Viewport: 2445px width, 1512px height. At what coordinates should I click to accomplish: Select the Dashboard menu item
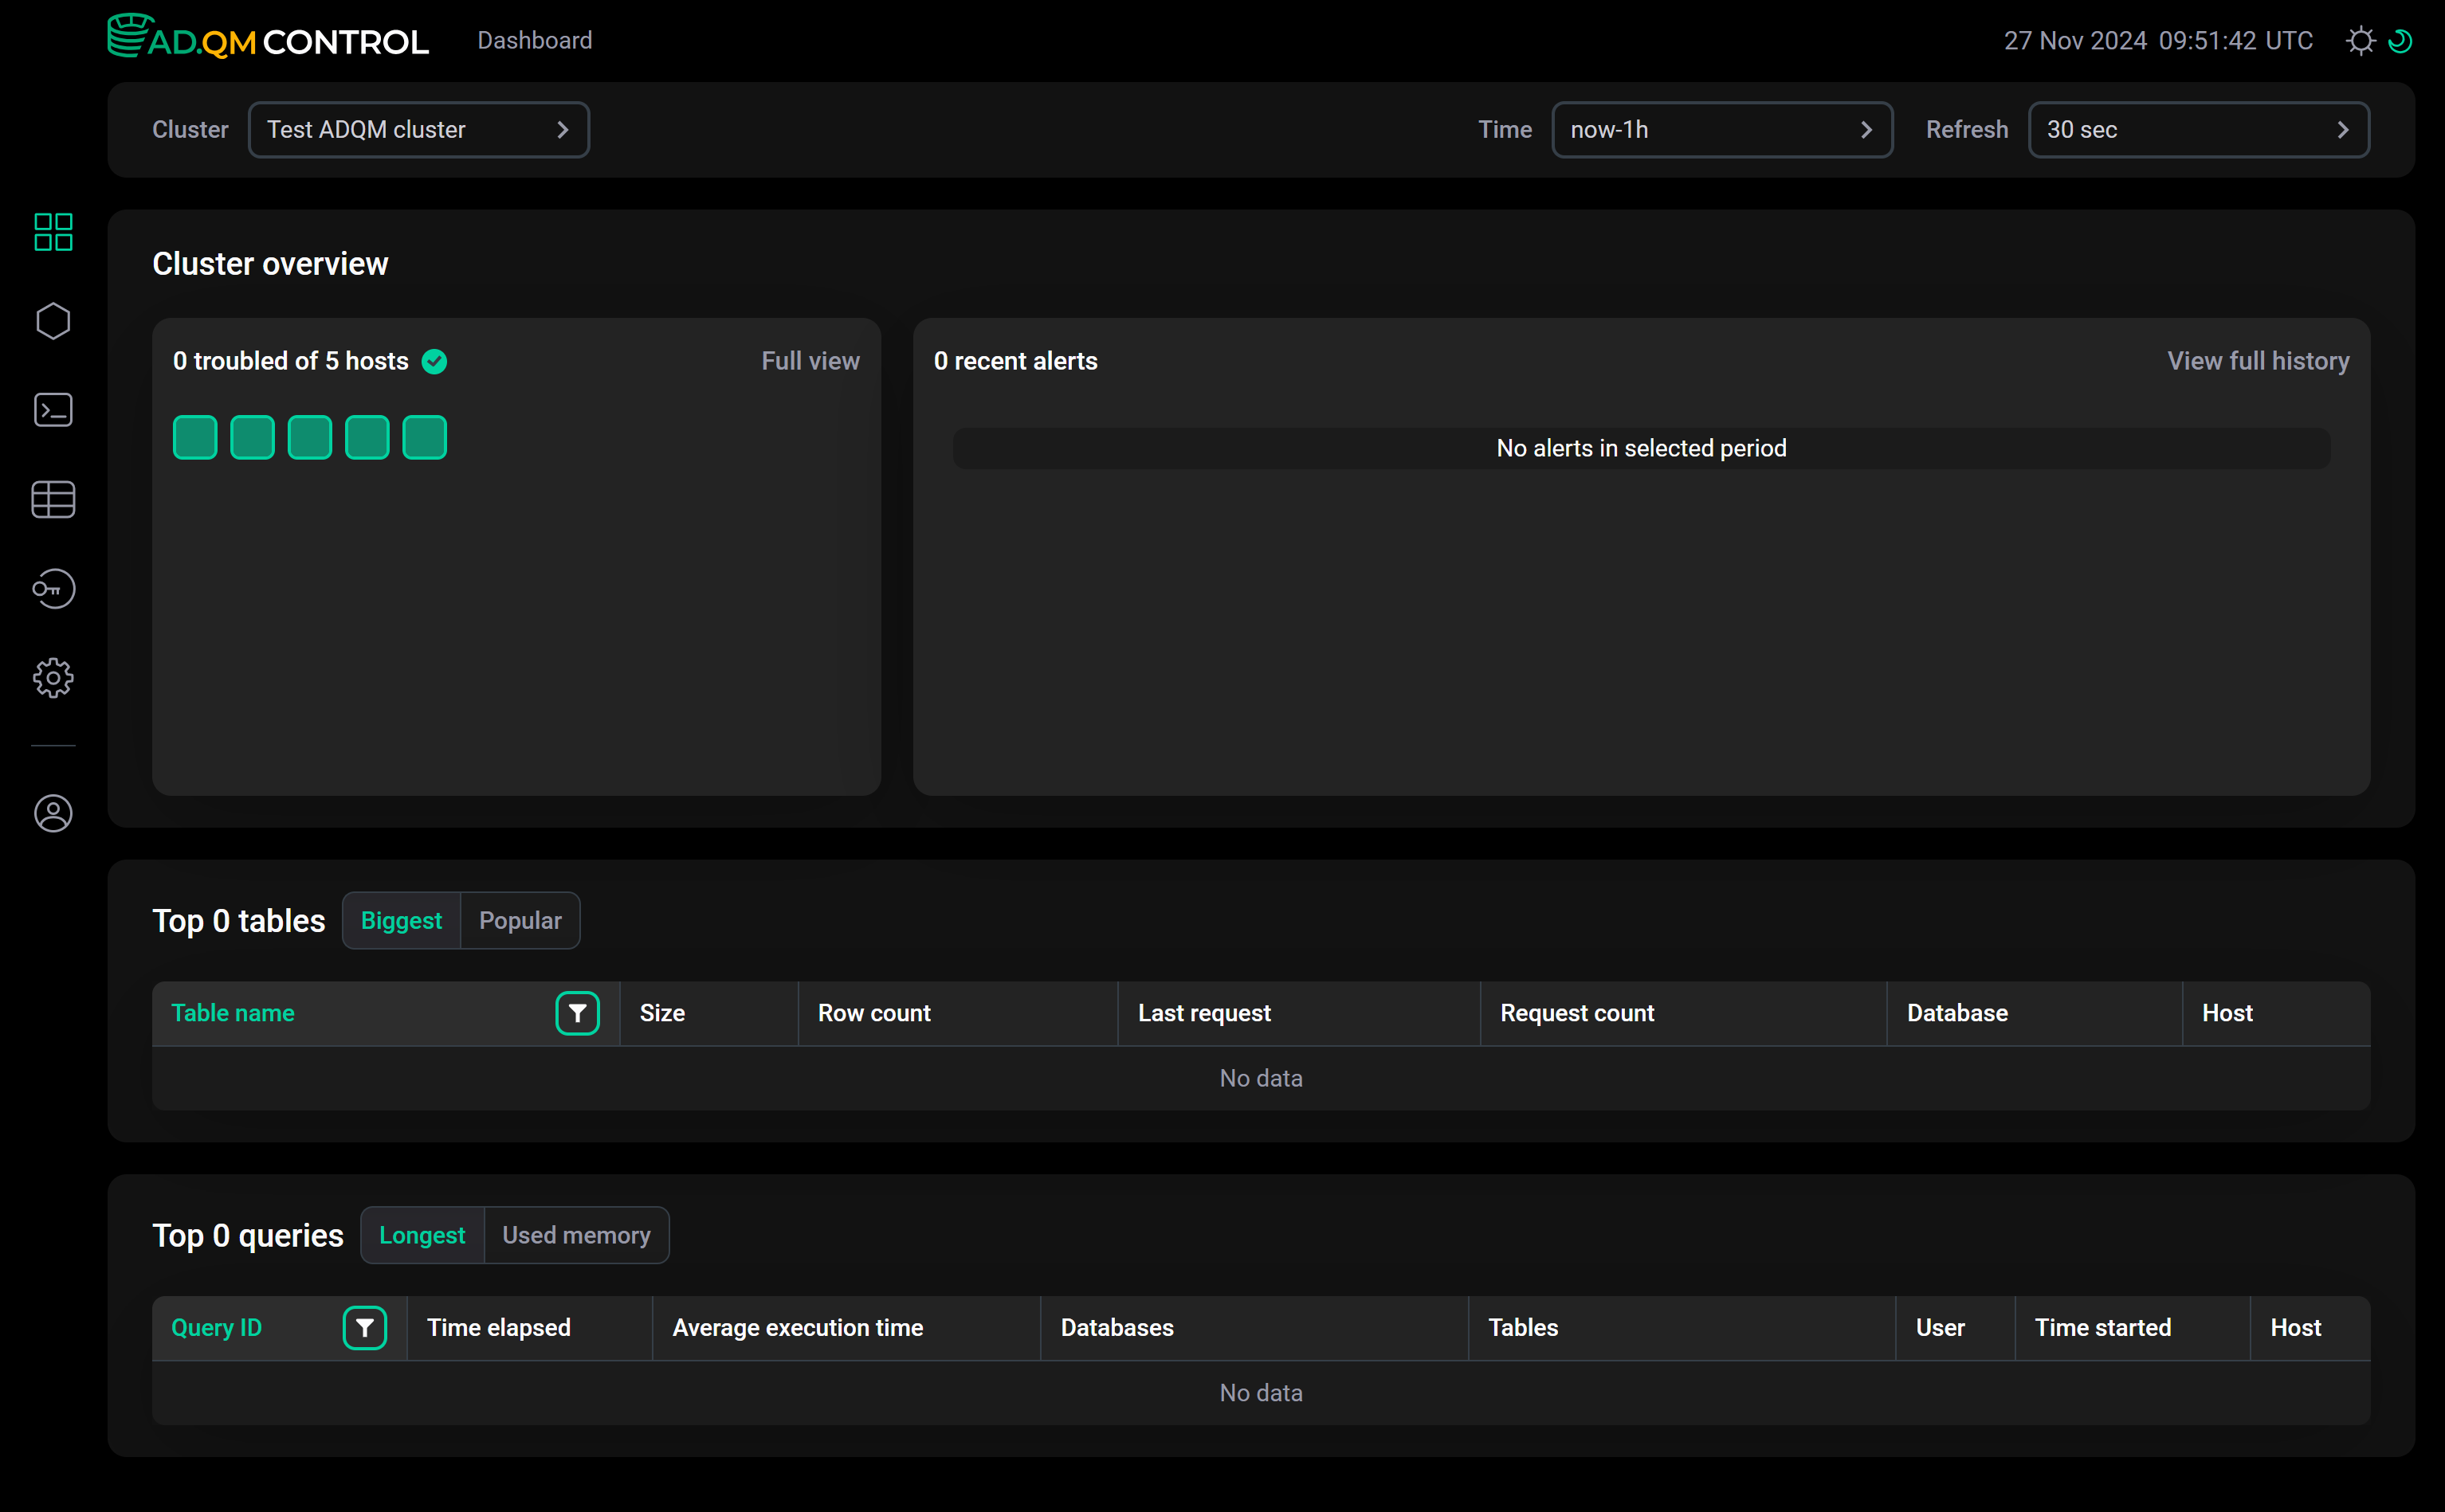point(534,40)
